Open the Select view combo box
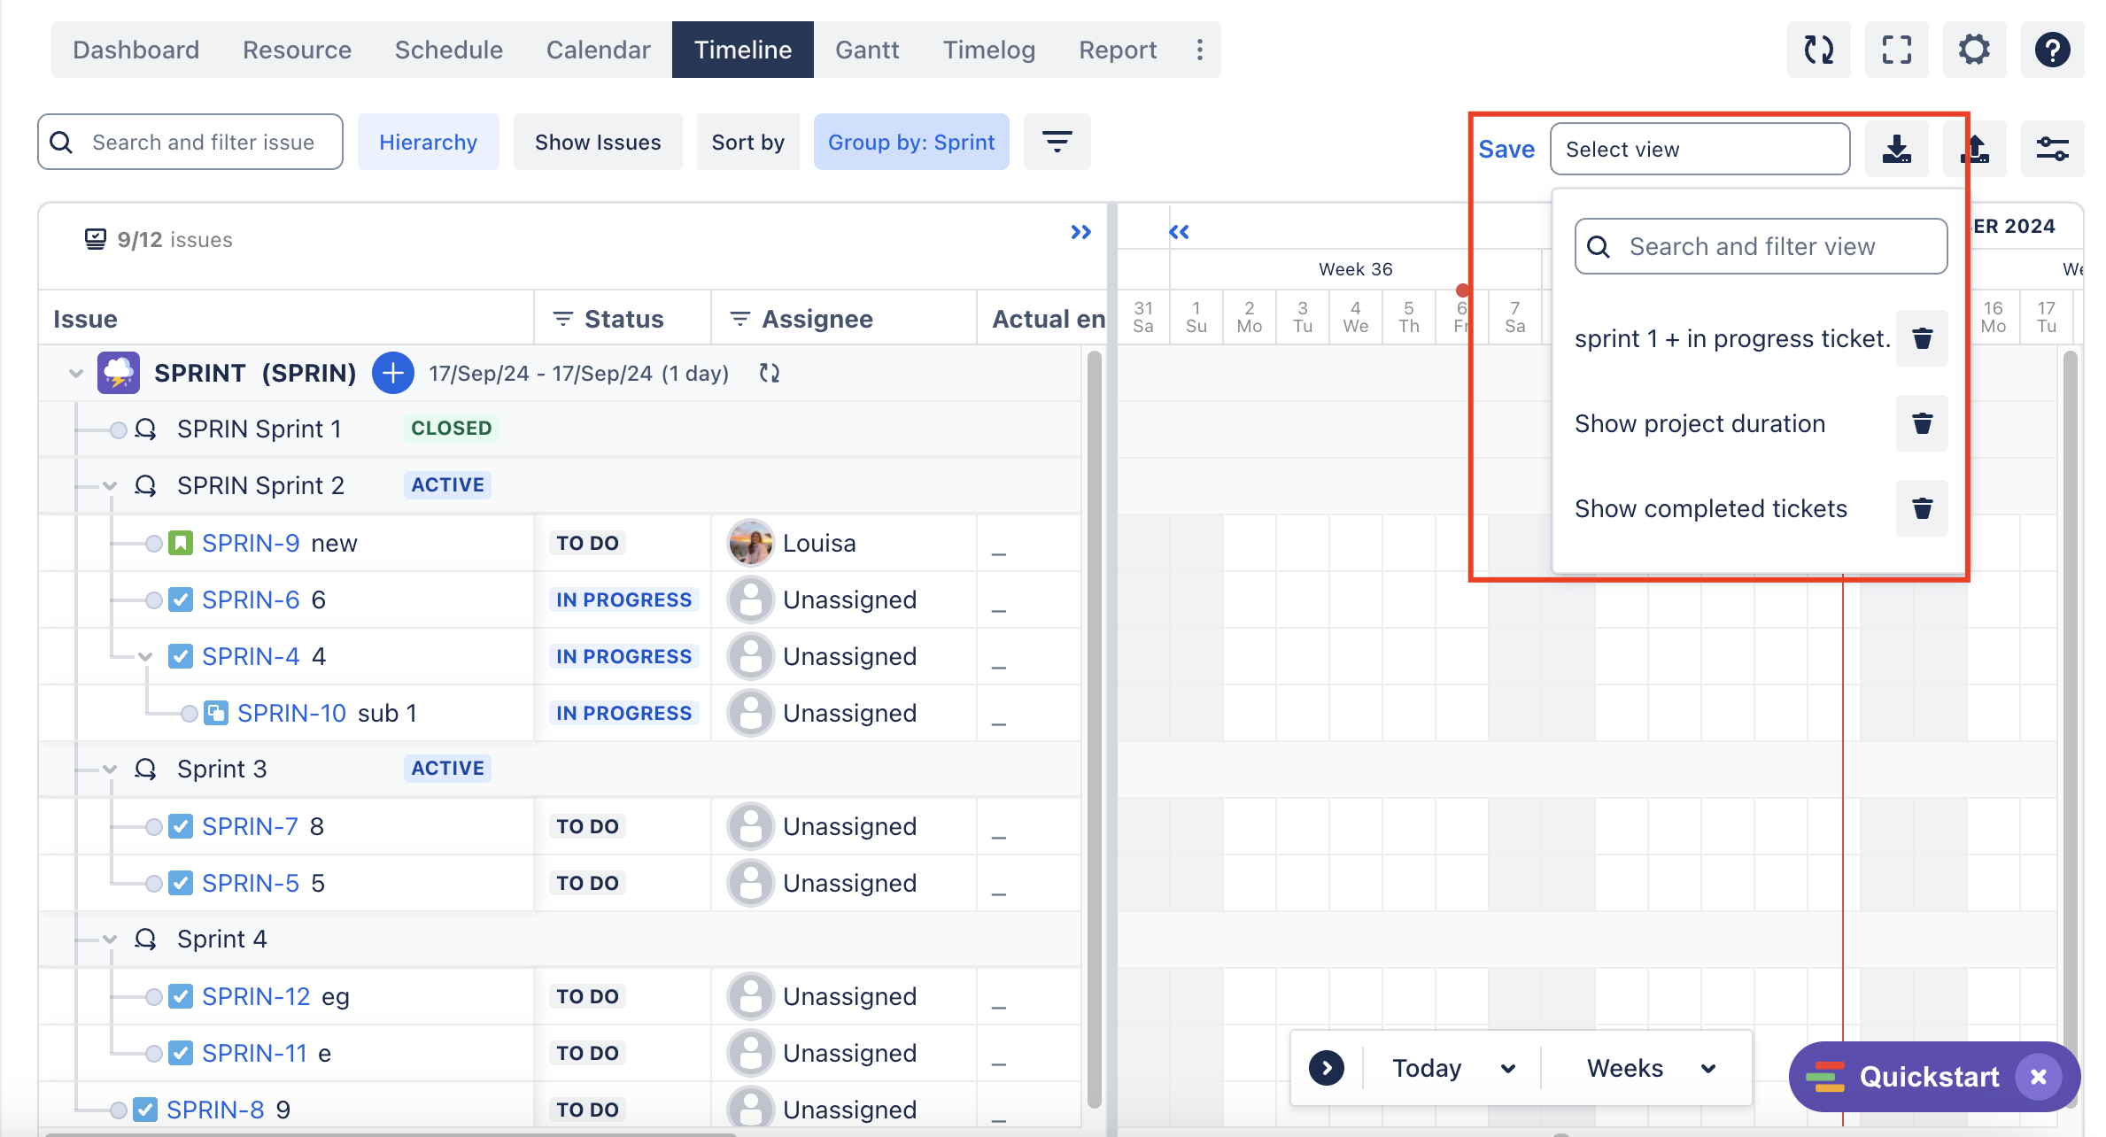Screen dimensions: 2106x1137 (1699, 149)
